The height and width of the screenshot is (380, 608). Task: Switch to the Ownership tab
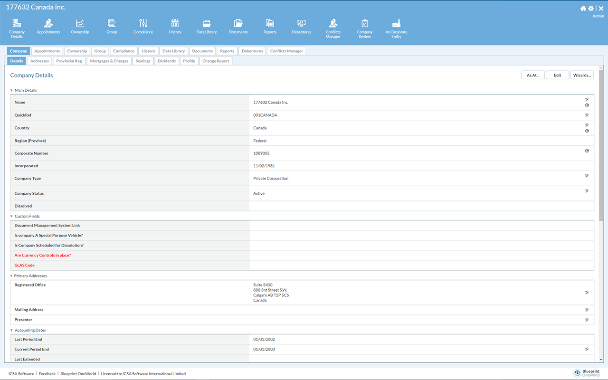pos(77,51)
